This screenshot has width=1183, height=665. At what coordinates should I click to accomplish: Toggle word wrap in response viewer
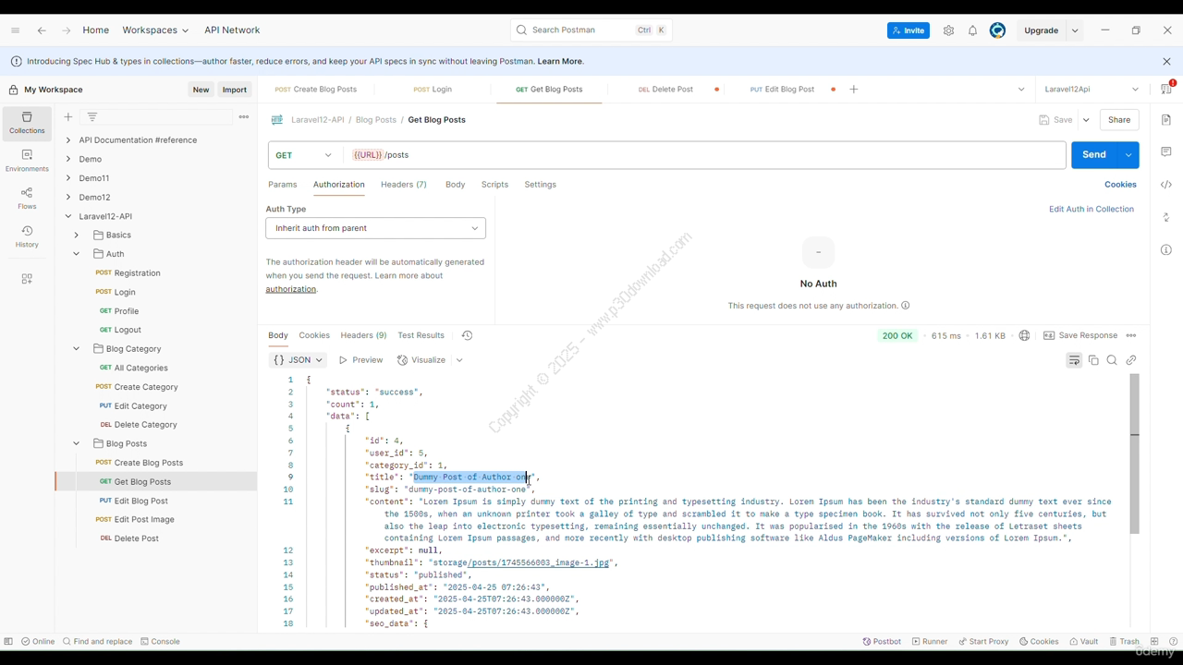[1074, 360]
